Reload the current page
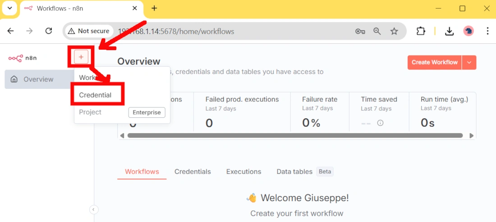496x222 pixels. [x=49, y=31]
